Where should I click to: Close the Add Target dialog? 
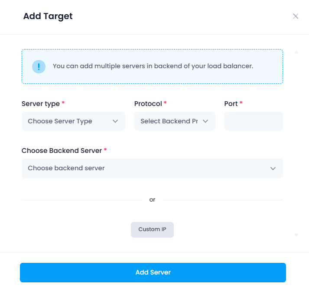tap(296, 16)
